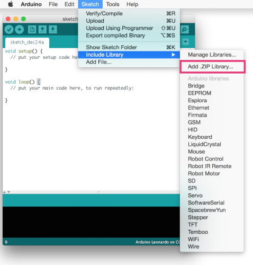
Task: Click the 'void loop() {' code line
Action: tap(23, 82)
